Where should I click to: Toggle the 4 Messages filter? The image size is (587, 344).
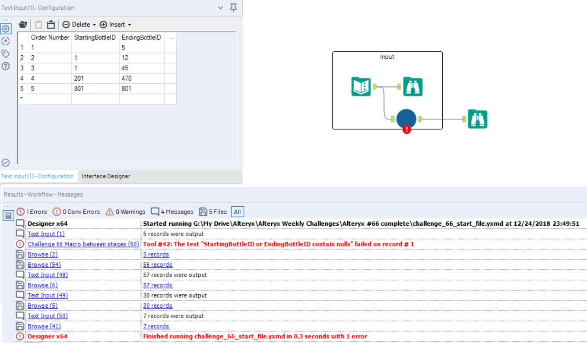click(x=172, y=212)
